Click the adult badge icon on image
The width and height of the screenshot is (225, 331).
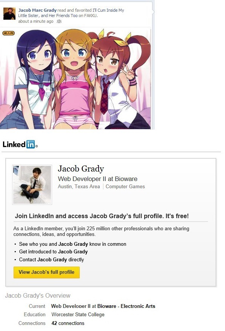point(8,33)
